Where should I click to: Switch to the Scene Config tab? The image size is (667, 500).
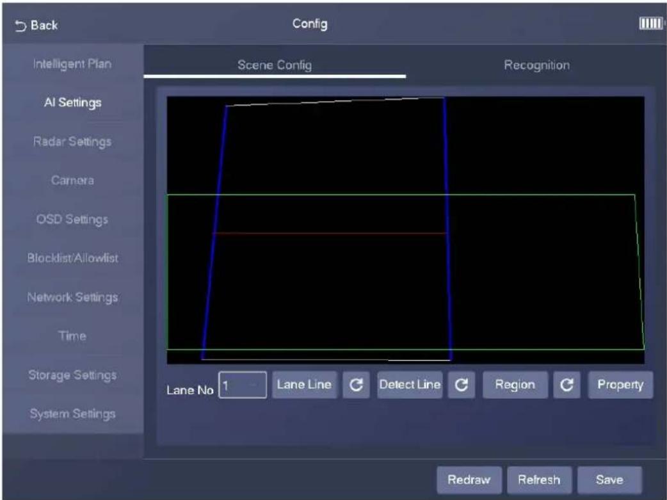point(275,65)
